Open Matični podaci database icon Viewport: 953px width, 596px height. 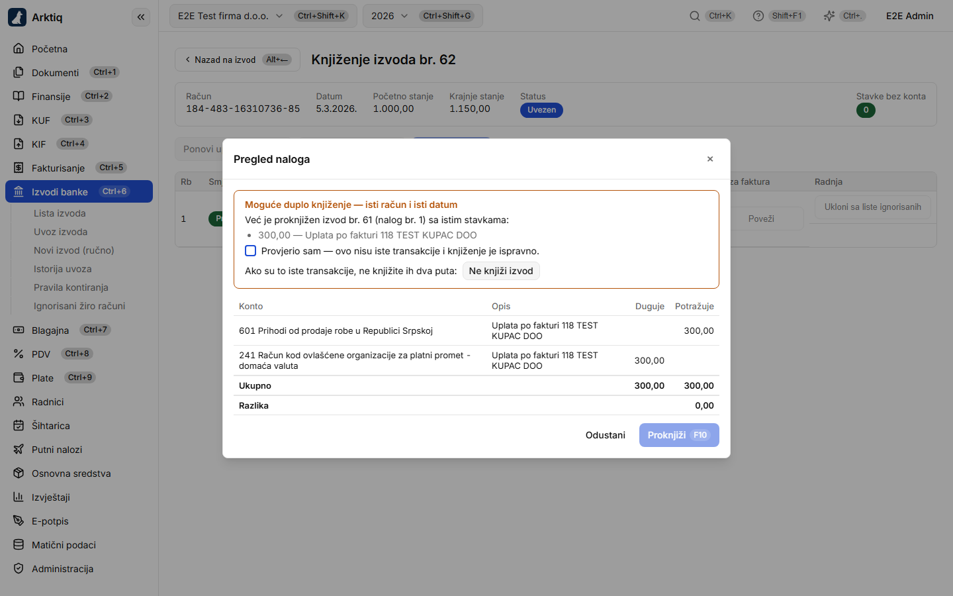[19, 544]
